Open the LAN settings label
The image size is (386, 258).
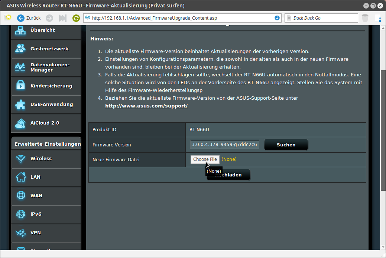coord(35,177)
